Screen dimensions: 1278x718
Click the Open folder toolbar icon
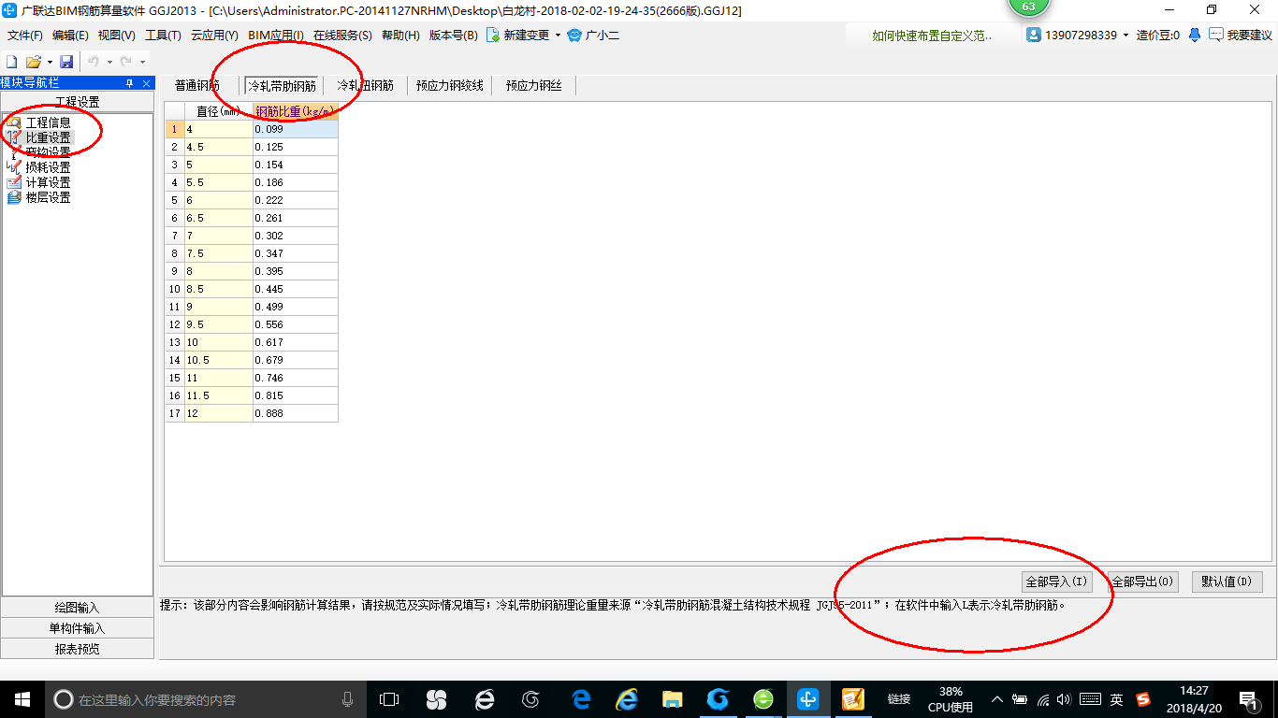tap(33, 61)
